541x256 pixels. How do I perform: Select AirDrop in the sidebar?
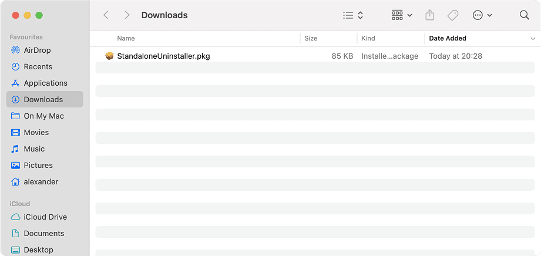(45, 50)
